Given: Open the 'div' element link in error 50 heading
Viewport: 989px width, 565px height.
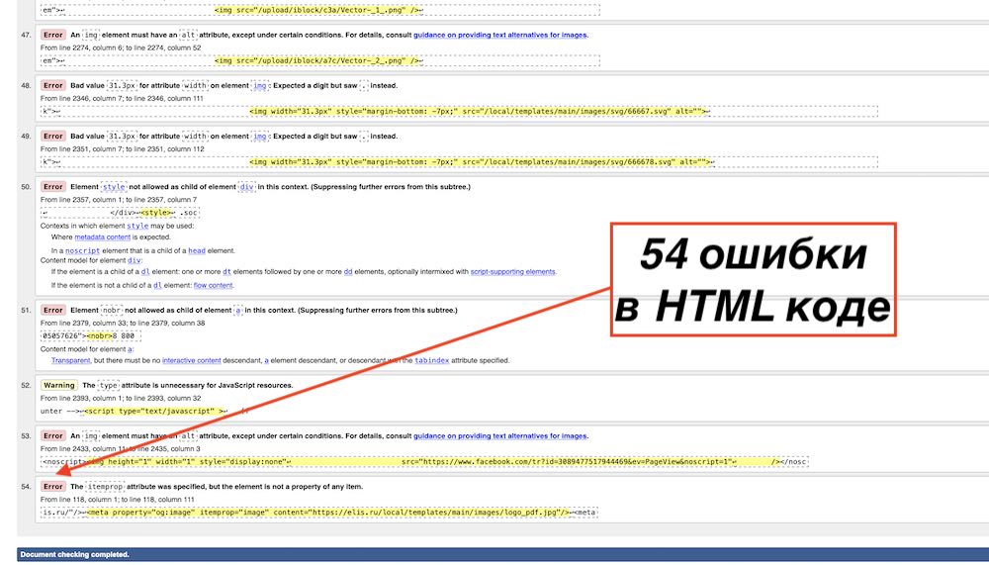Looking at the screenshot, I should [x=246, y=187].
